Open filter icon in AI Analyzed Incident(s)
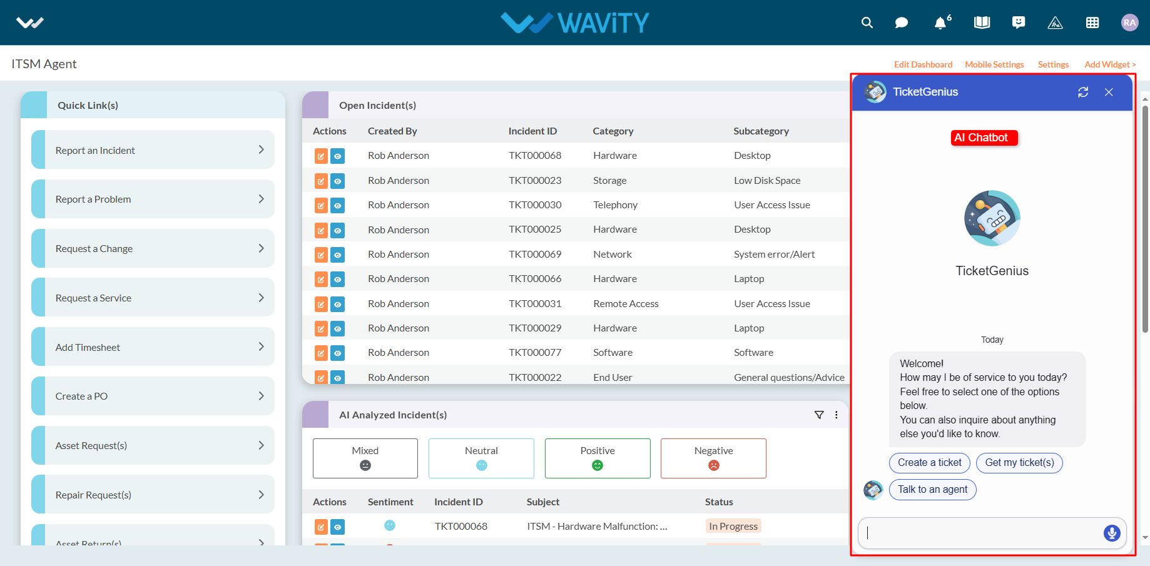 coord(819,415)
